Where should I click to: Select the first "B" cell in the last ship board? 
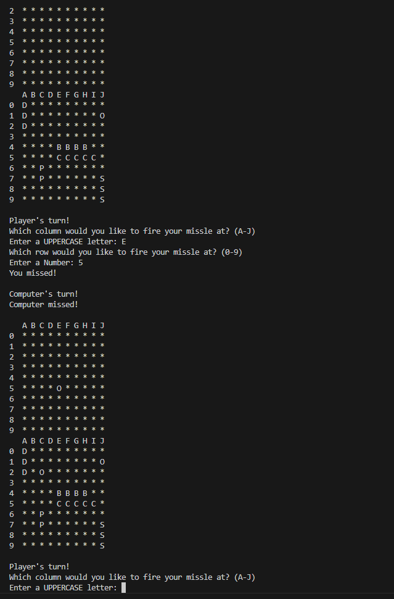[59, 494]
